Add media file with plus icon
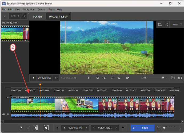 tap(5, 16)
